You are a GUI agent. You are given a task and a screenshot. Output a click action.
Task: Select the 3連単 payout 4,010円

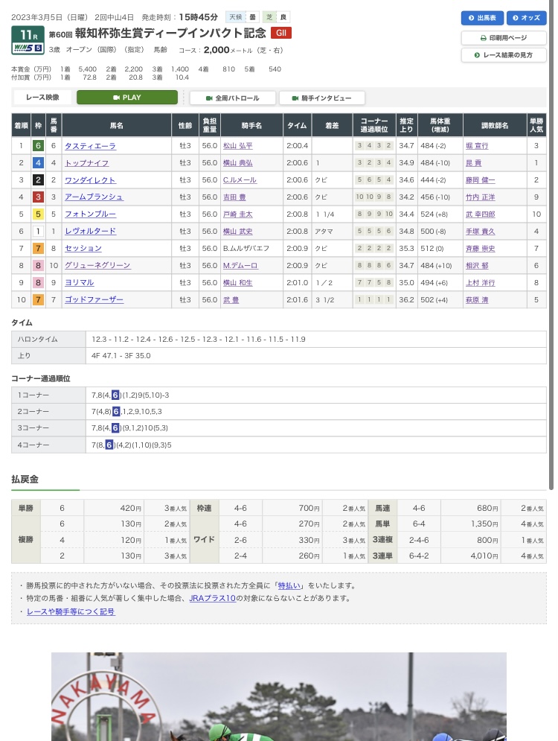pos(484,556)
